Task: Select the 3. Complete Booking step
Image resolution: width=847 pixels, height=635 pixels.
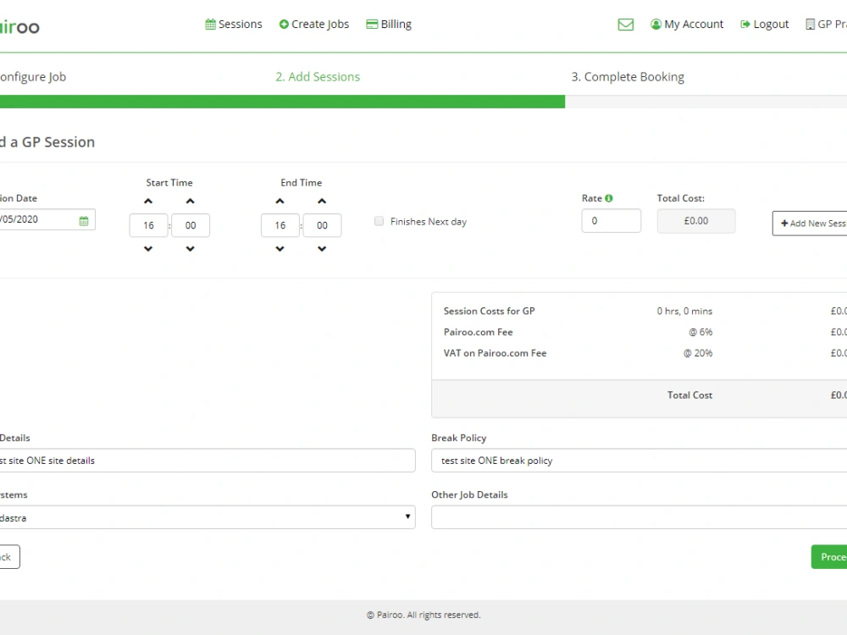Action: [628, 77]
